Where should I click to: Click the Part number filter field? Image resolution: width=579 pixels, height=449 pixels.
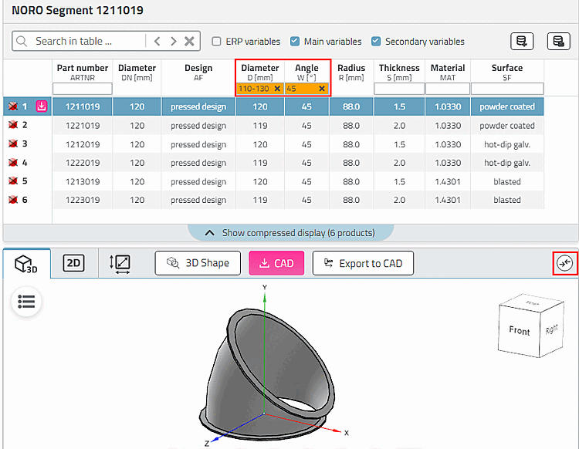83,89
